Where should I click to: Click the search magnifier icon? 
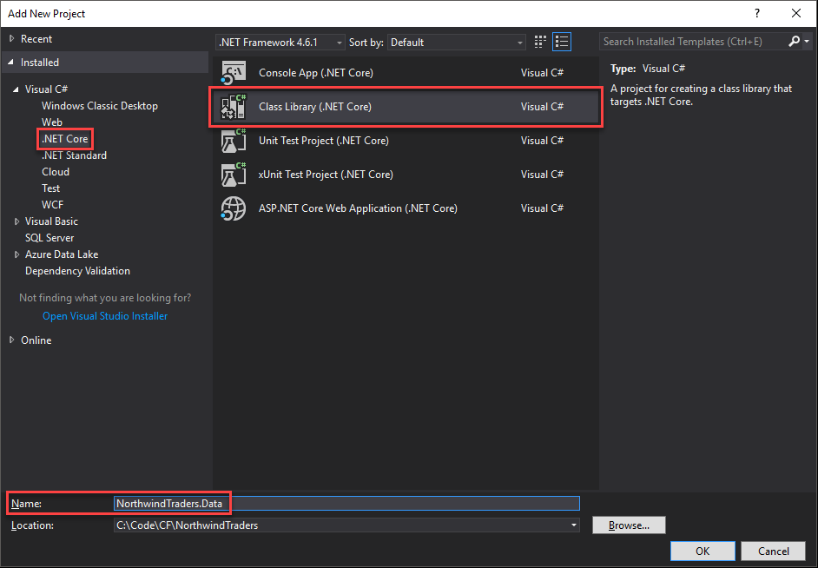pyautogui.click(x=795, y=42)
